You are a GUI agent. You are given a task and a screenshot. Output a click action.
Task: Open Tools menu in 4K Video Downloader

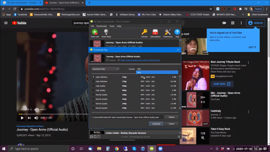112,26
